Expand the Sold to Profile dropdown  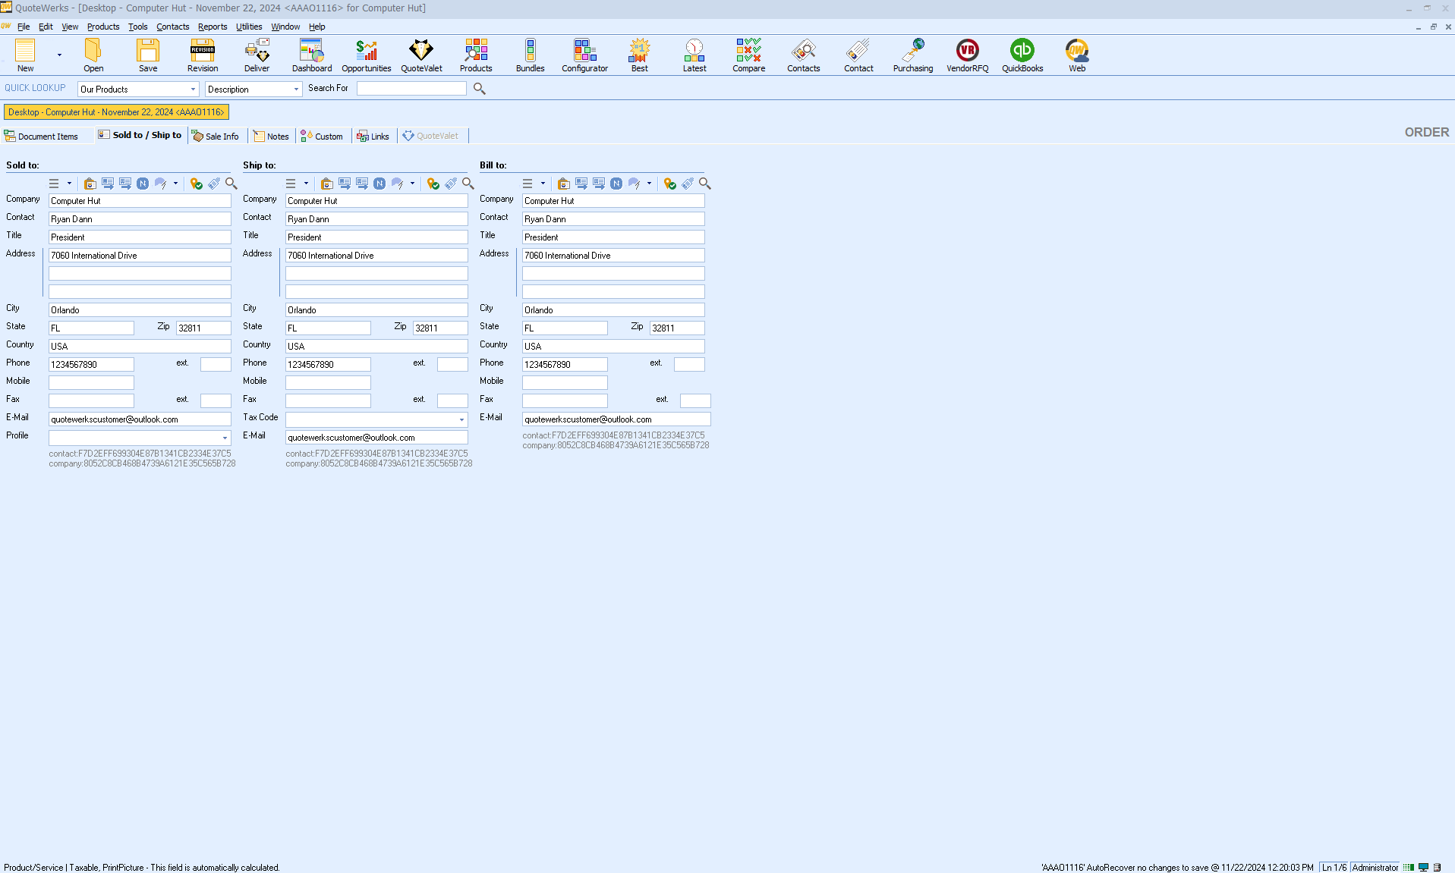[225, 438]
